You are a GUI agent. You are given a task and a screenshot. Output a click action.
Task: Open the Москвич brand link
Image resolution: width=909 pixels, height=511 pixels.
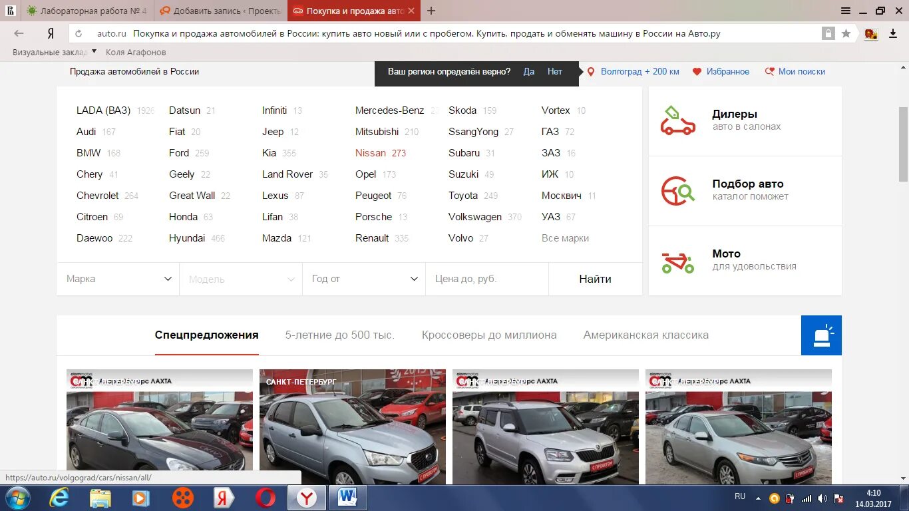click(562, 196)
